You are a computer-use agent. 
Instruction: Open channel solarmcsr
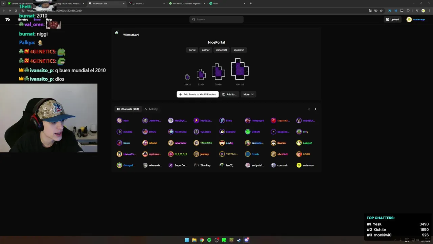(x=306, y=165)
